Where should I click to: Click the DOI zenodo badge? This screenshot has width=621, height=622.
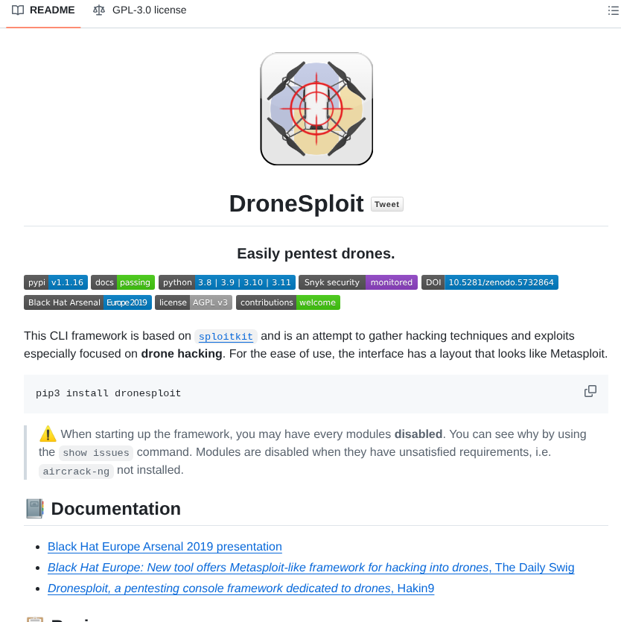[x=489, y=282]
